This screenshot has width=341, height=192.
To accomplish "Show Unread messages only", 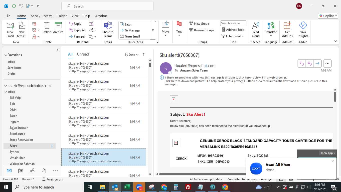I will pyautogui.click(x=83, y=54).
